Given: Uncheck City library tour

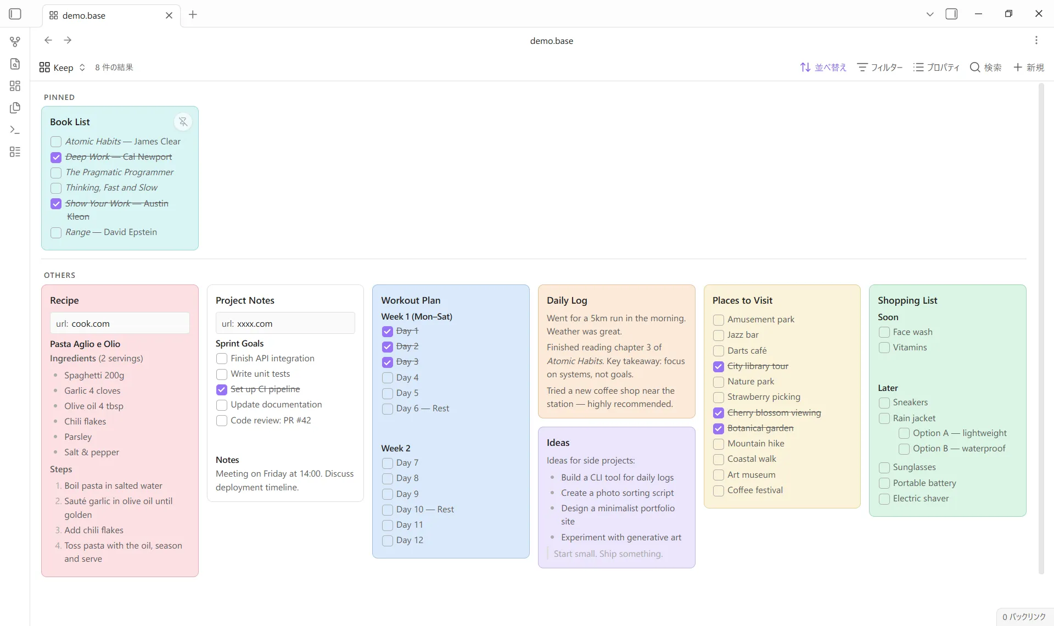Looking at the screenshot, I should [719, 367].
